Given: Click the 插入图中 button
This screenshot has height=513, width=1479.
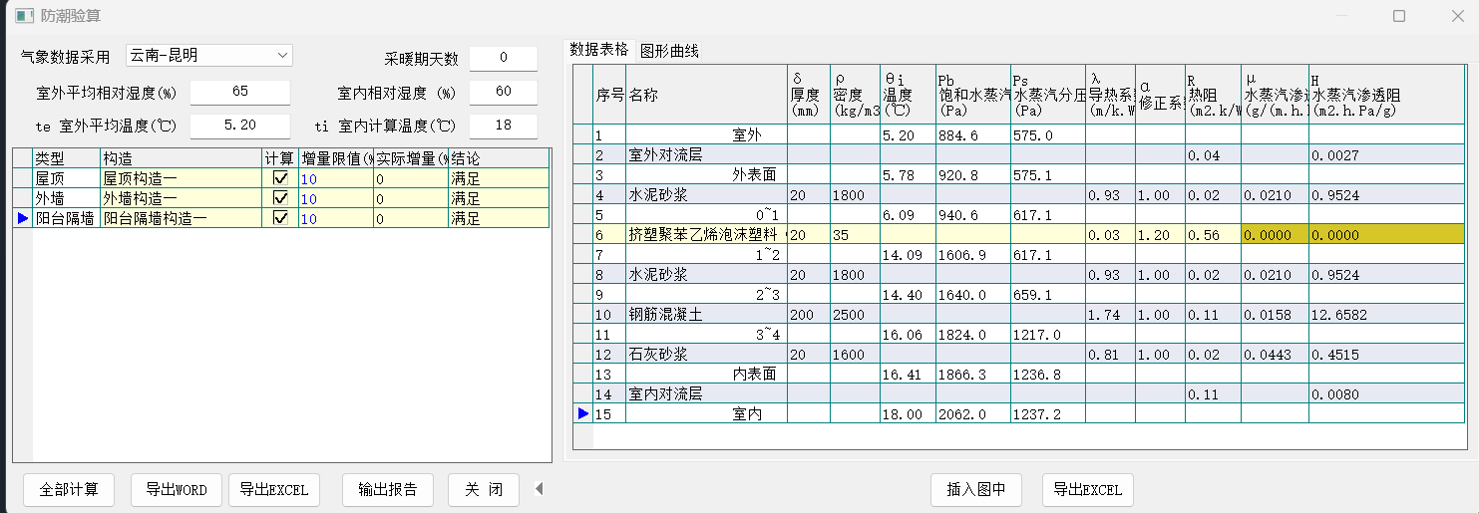Looking at the screenshot, I should [x=976, y=489].
